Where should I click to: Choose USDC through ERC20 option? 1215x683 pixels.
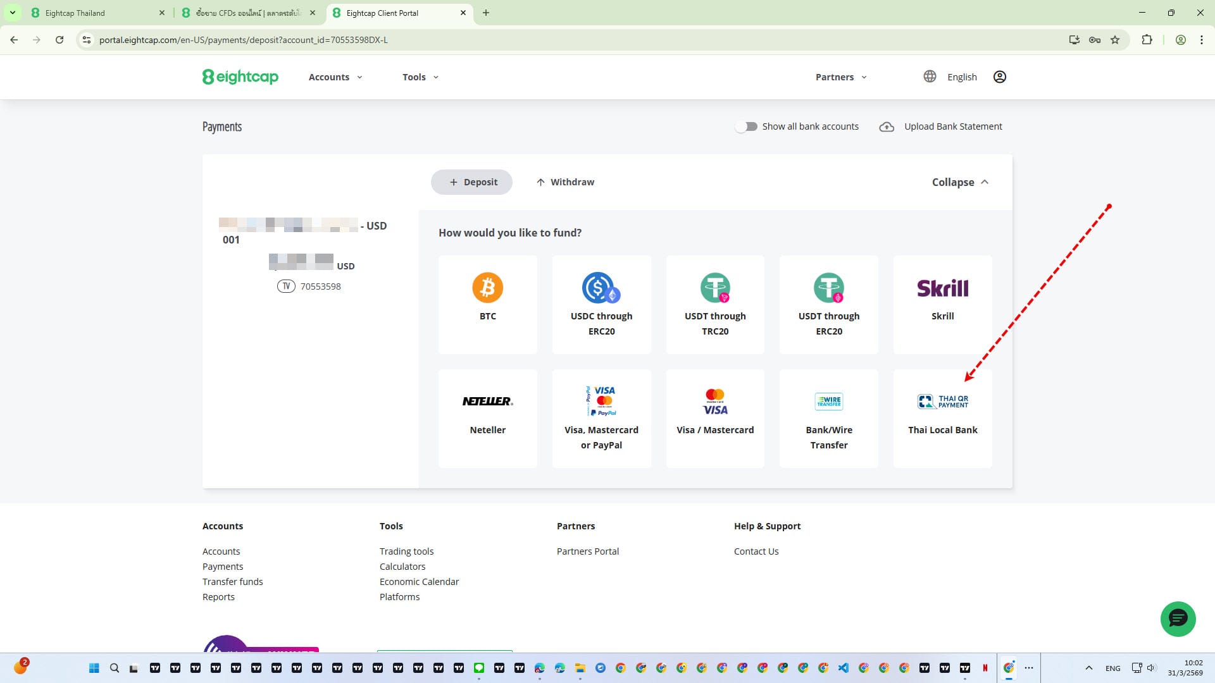click(x=601, y=288)
